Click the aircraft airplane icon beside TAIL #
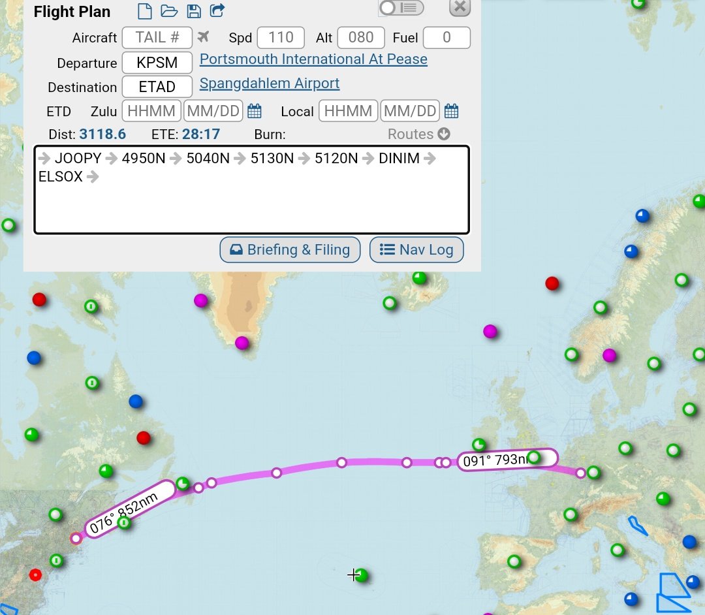The image size is (705, 615). 203,37
